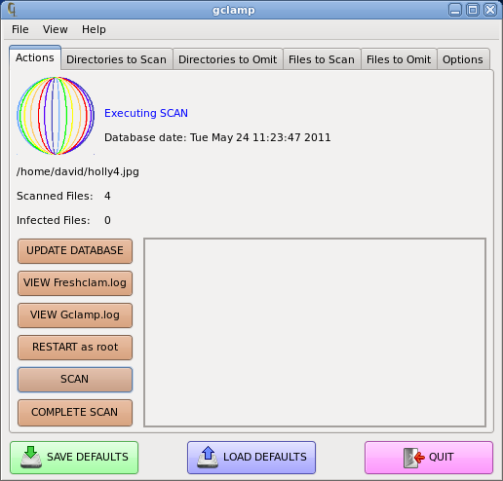Click UPDATE DATABASE button
This screenshot has width=503, height=481.
tap(75, 251)
